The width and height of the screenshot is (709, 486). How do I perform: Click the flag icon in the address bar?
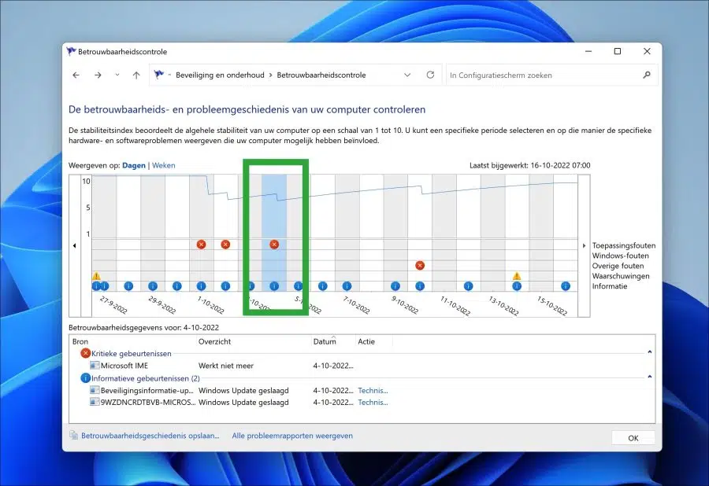tap(158, 75)
